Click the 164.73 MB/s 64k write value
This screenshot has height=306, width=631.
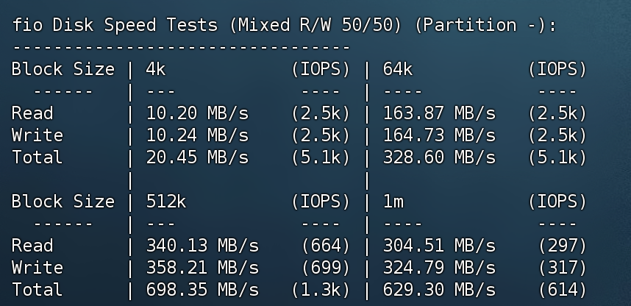439,135
